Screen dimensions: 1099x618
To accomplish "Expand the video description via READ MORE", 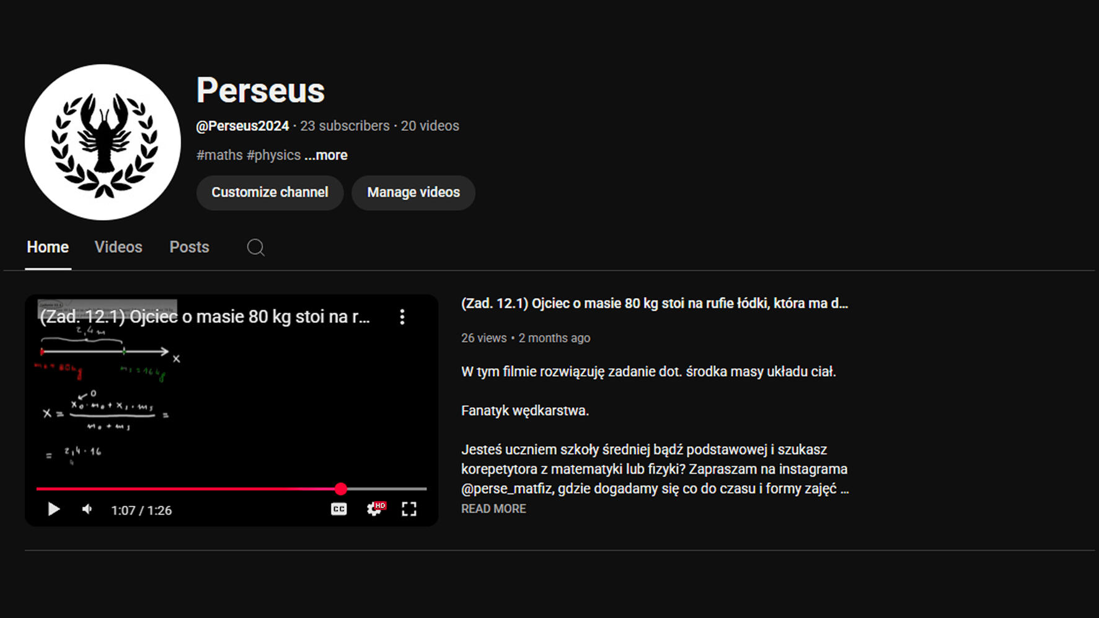I will pos(493,509).
